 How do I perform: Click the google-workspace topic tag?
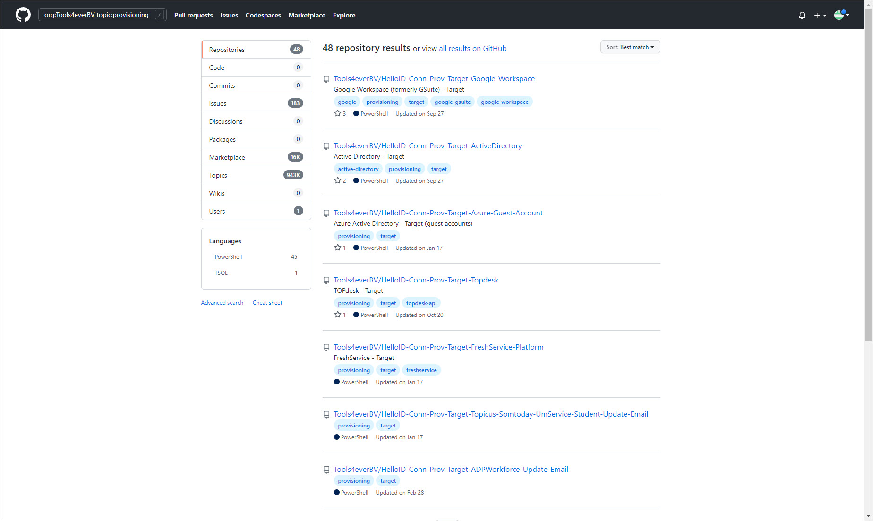(x=505, y=102)
